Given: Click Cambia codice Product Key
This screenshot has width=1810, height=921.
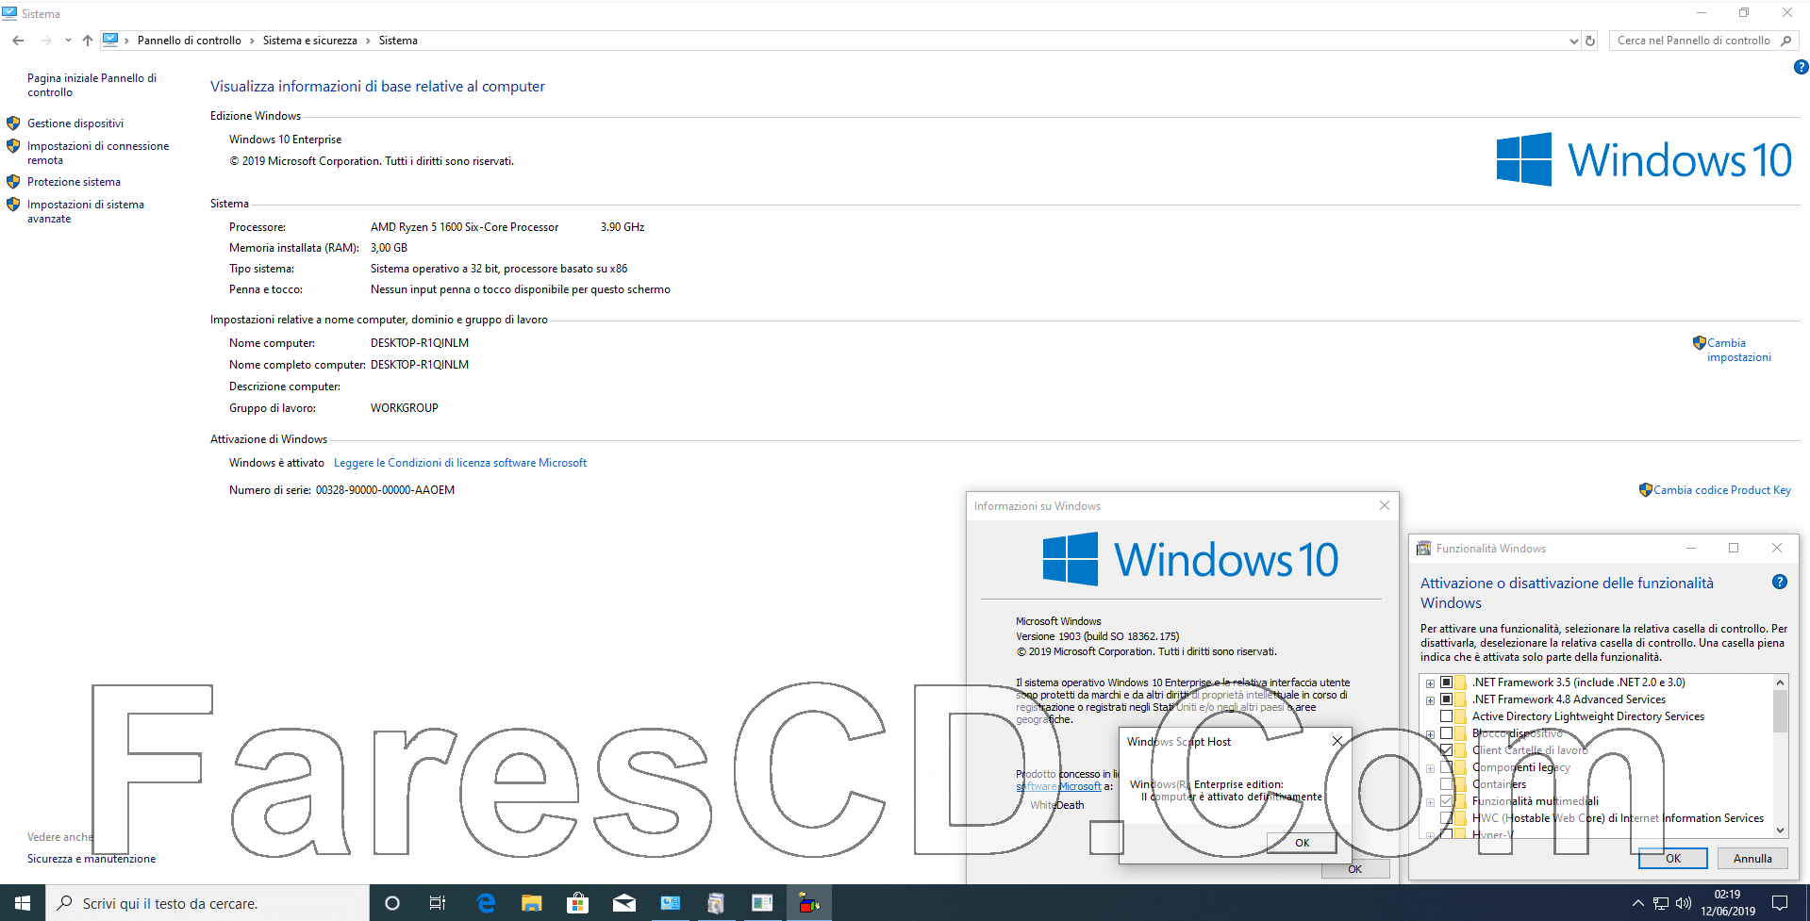Looking at the screenshot, I should click(1721, 490).
